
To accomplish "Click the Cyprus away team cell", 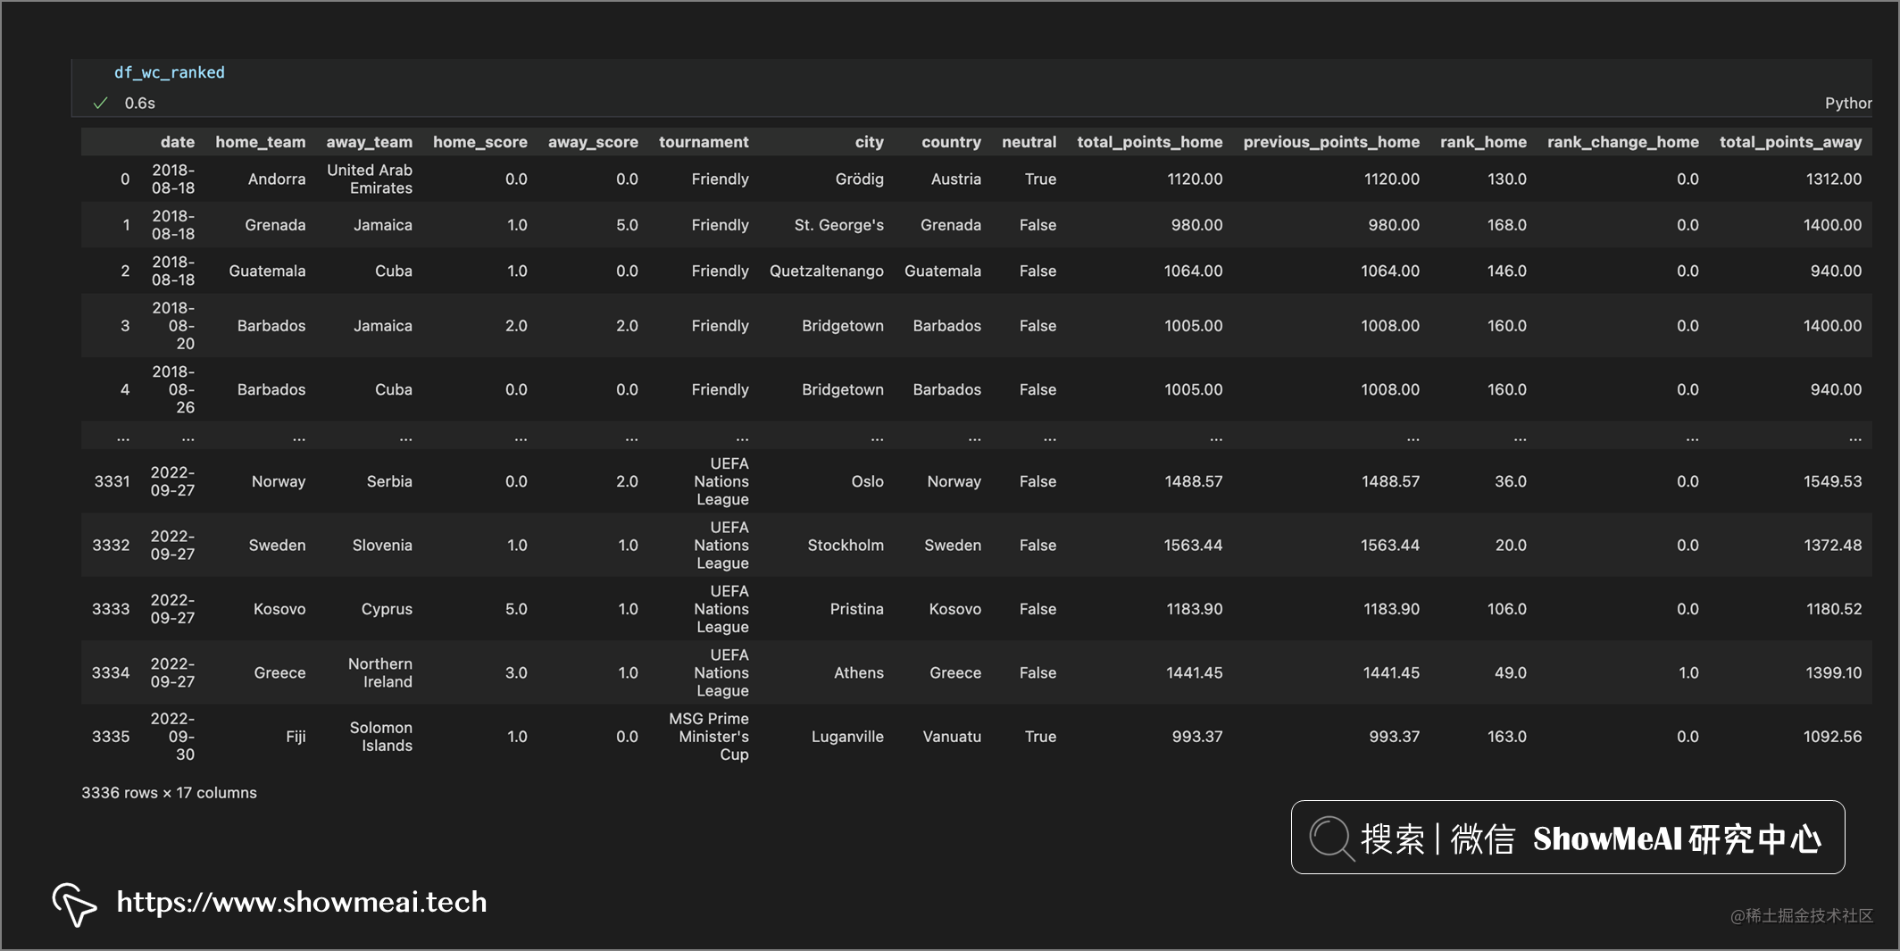I will point(387,609).
